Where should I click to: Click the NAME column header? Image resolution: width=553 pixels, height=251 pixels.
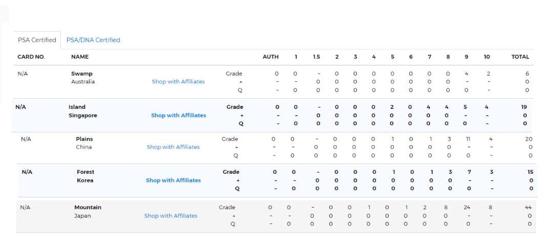pos(80,57)
